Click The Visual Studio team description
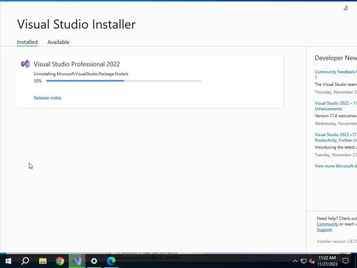357x268 pixels. click(336, 84)
